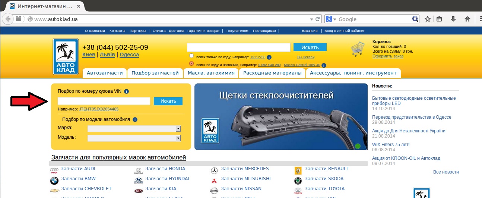Select search by code only radio button
482x198 pixels.
pyautogui.click(x=191, y=56)
